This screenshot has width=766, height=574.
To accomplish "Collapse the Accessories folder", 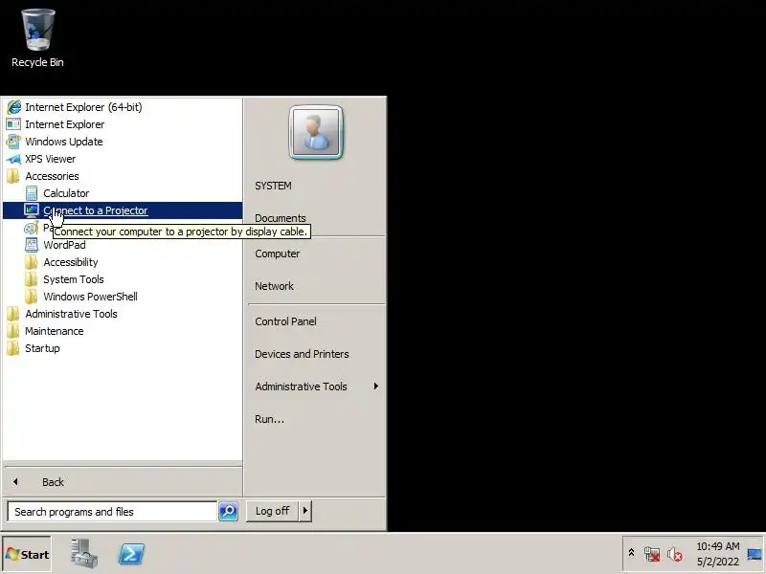I will 123,176.
